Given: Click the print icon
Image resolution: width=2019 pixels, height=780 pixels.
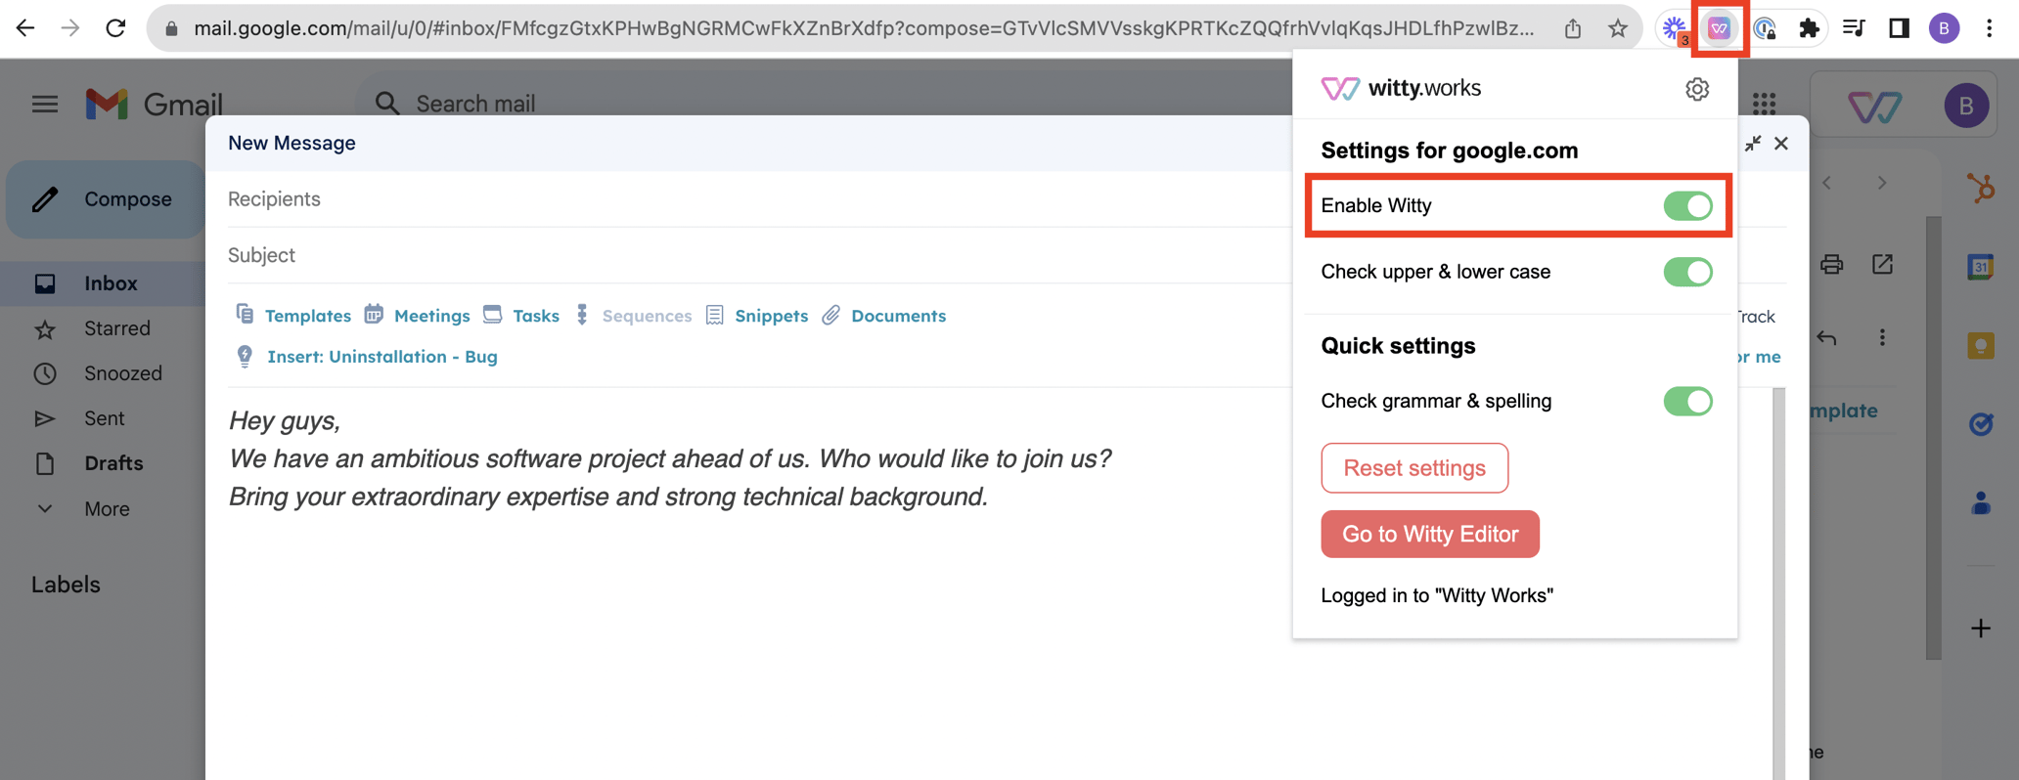Looking at the screenshot, I should point(1831,265).
